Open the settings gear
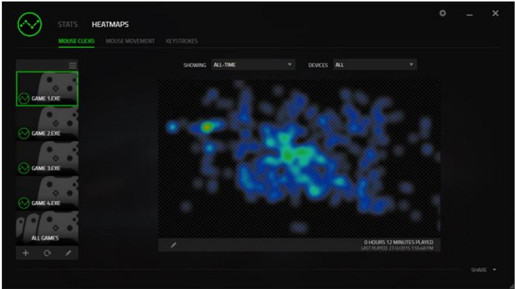 442,13
